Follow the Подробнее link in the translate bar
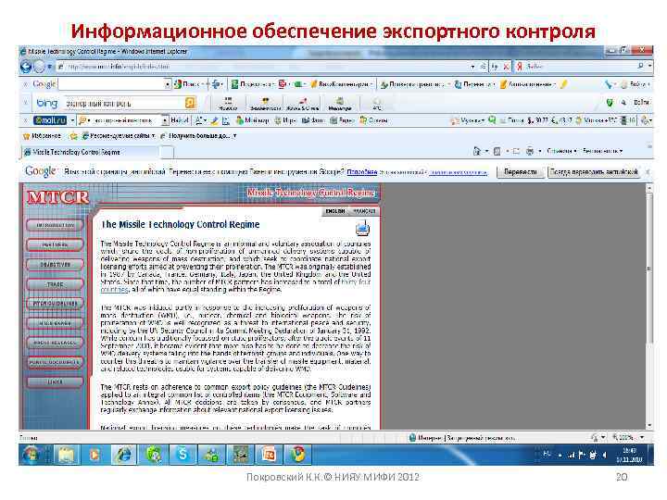Image resolution: width=667 pixels, height=500 pixels. tap(362, 172)
